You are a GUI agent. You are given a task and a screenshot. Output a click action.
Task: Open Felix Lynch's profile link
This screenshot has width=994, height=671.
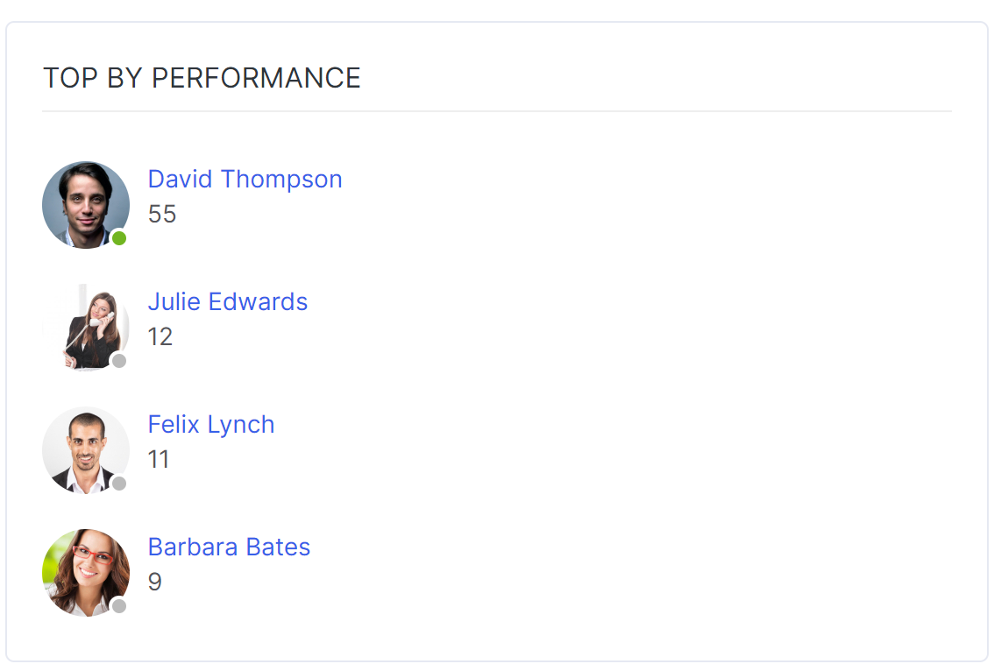211,425
